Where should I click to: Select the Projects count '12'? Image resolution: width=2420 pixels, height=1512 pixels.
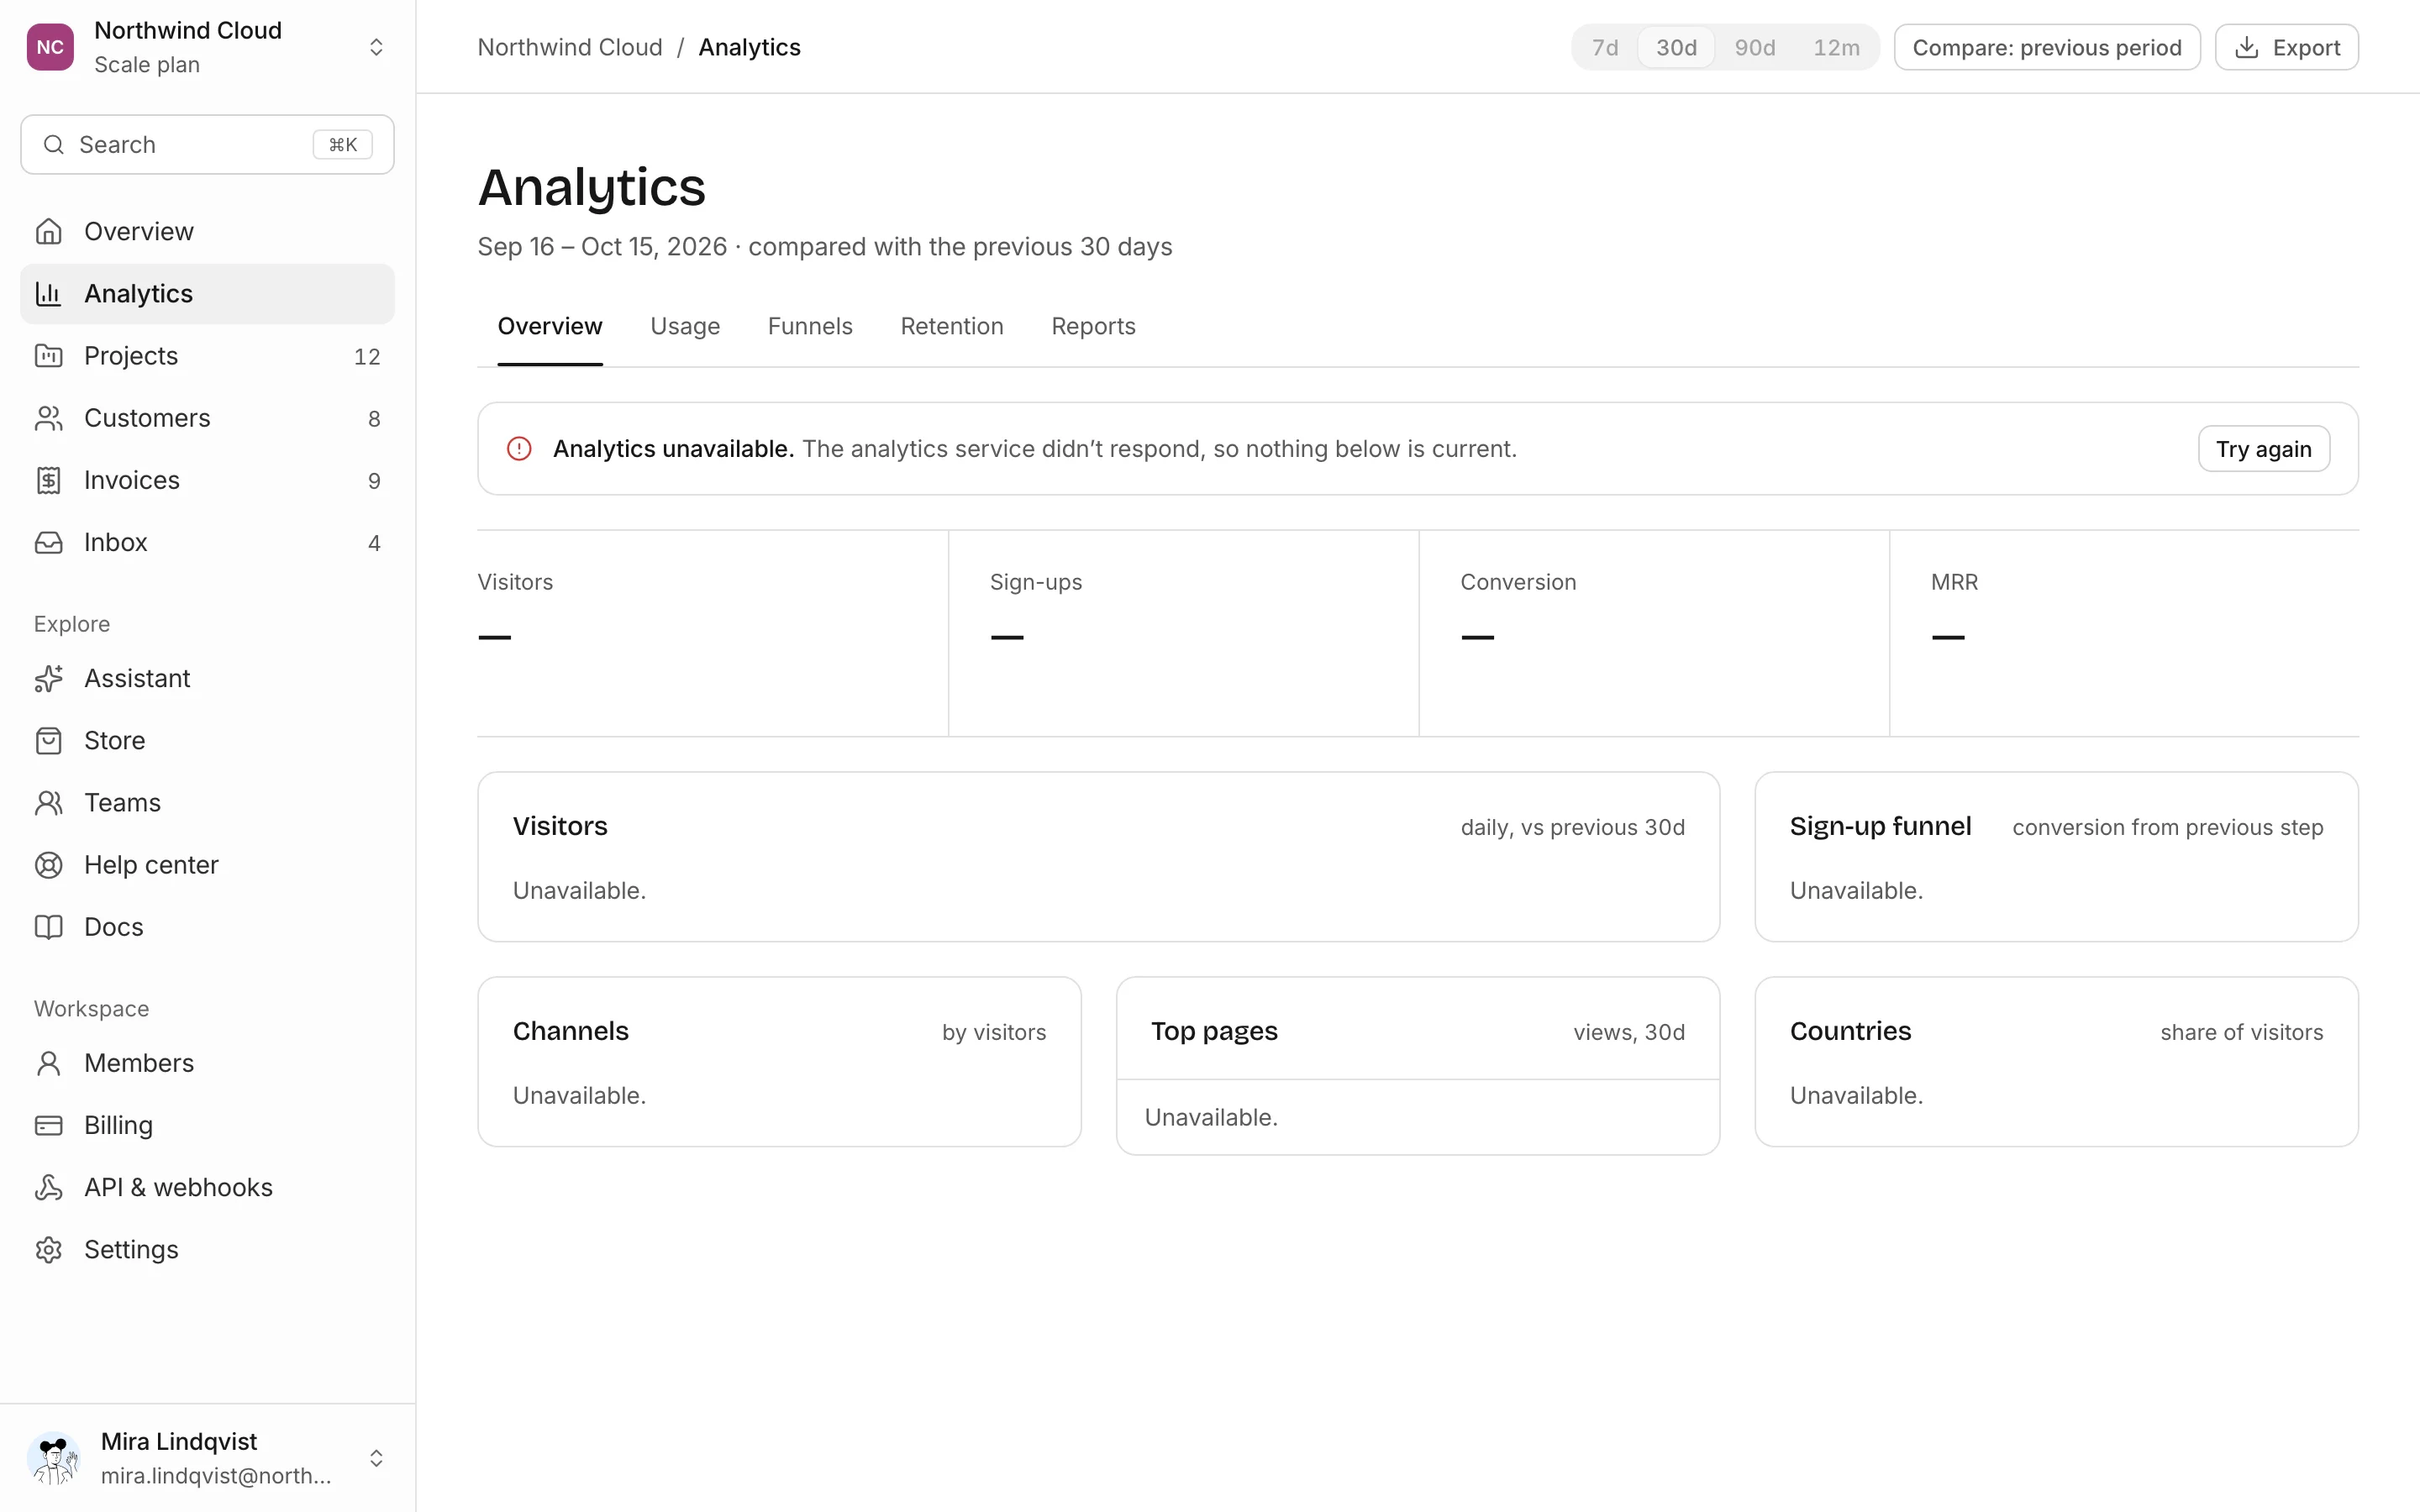click(367, 356)
